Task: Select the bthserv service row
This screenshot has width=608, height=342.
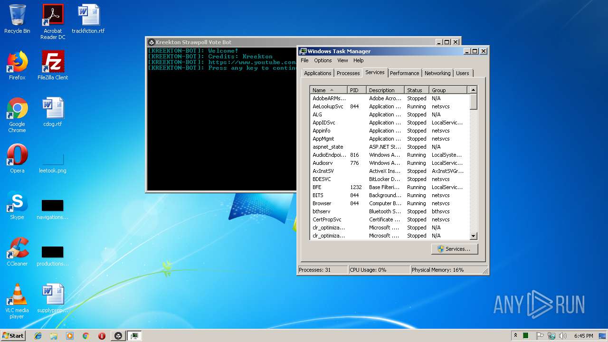Action: click(x=389, y=211)
